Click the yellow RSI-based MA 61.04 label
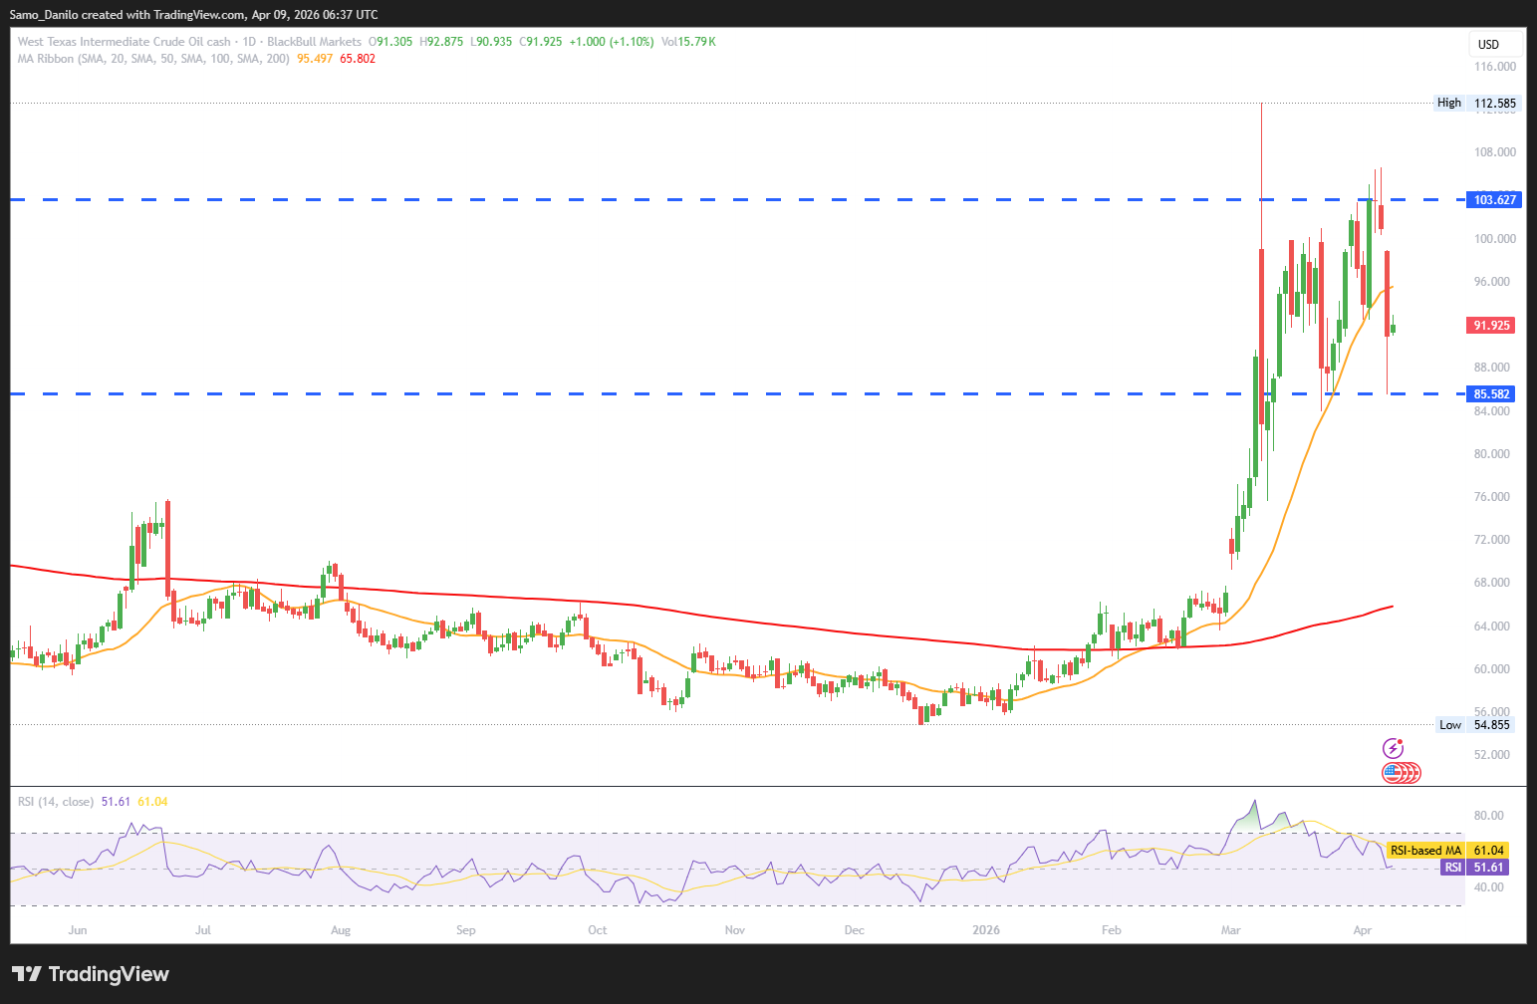The height and width of the screenshot is (1004, 1537). 1447,851
